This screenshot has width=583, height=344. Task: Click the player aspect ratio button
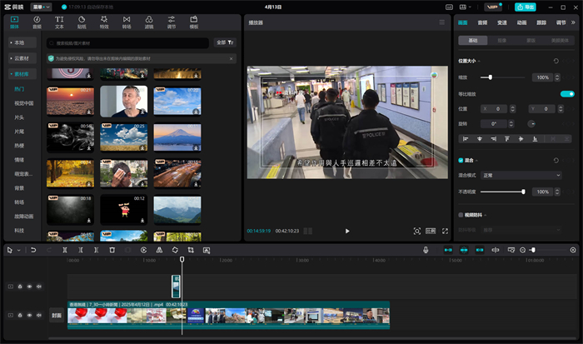431,231
